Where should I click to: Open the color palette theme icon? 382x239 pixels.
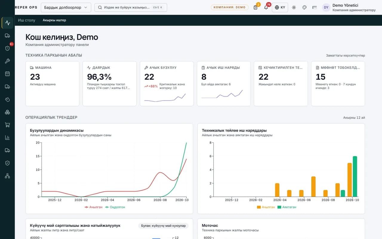(x=304, y=7)
